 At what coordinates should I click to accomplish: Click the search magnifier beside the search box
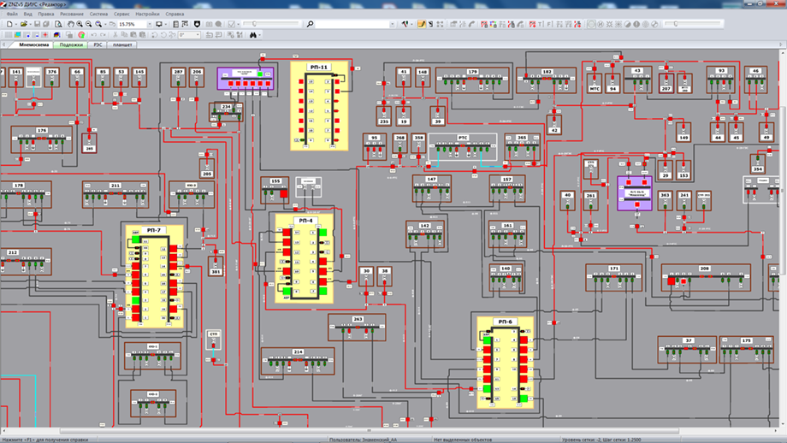tap(310, 24)
